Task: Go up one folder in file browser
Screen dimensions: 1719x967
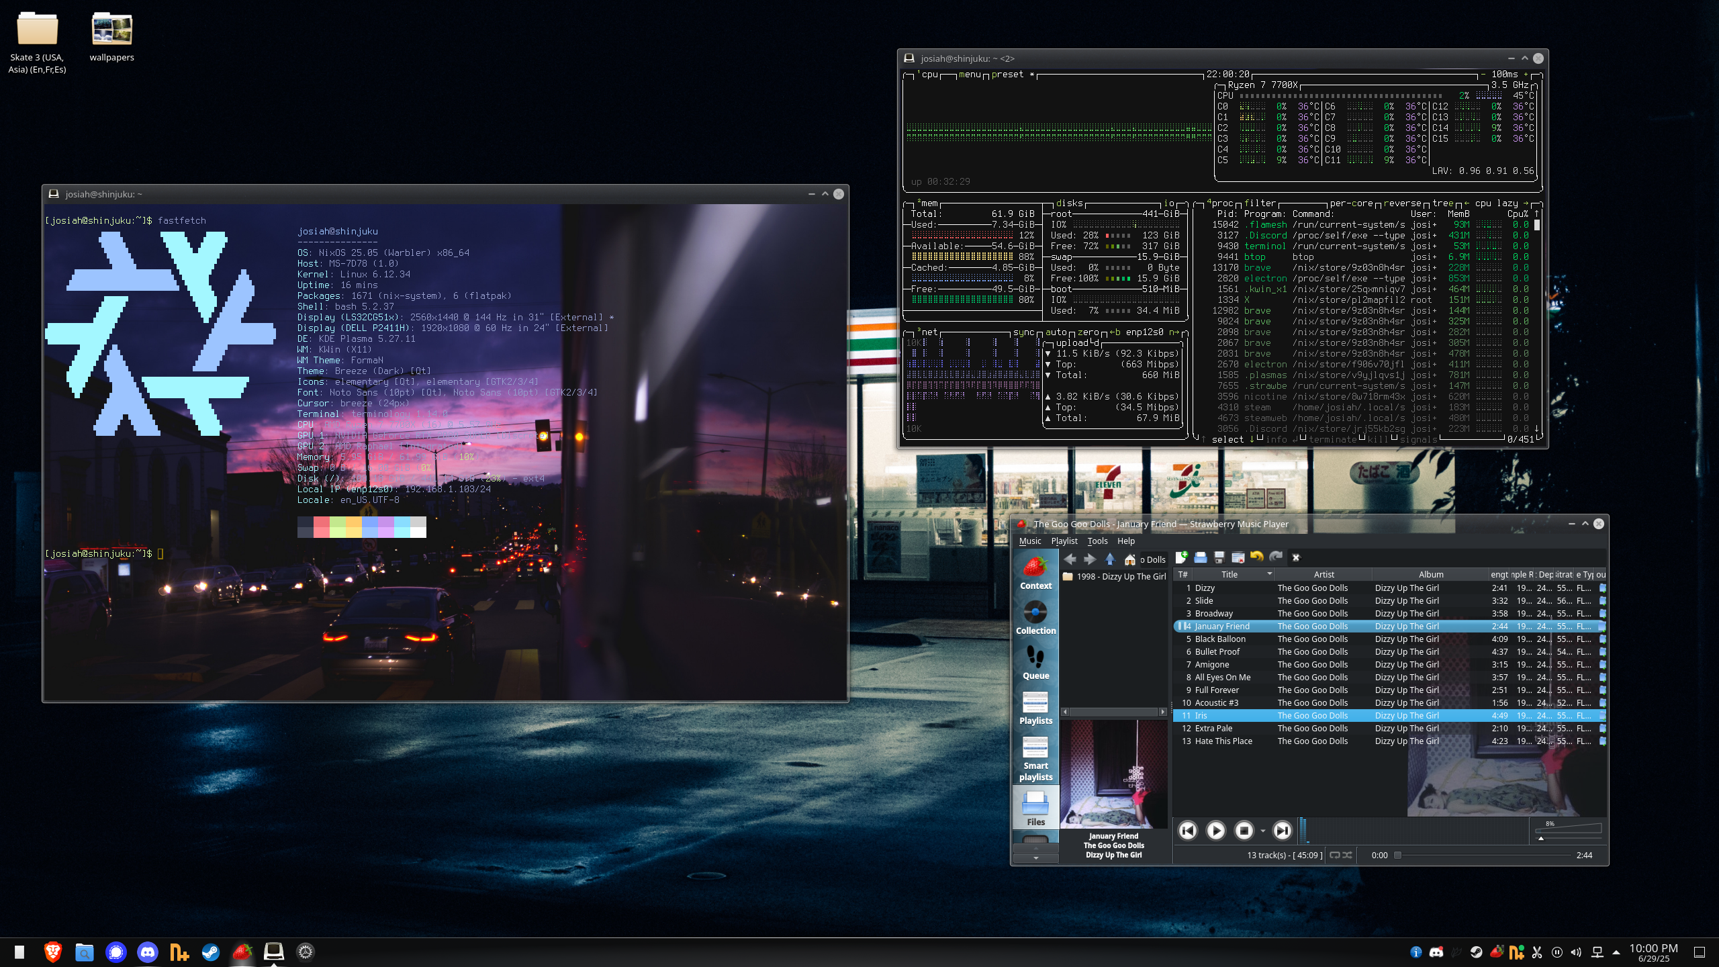Action: tap(1110, 559)
